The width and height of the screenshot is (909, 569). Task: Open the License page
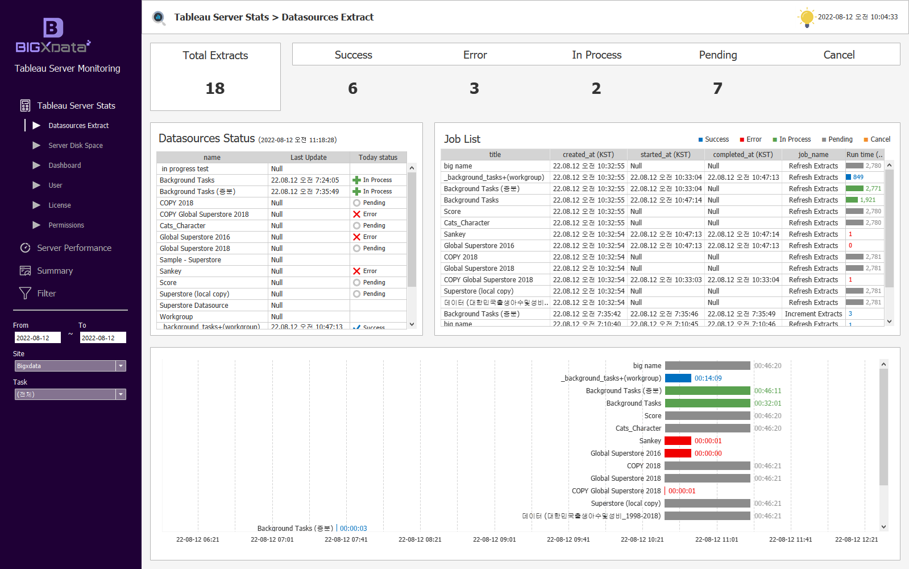pyautogui.click(x=60, y=205)
